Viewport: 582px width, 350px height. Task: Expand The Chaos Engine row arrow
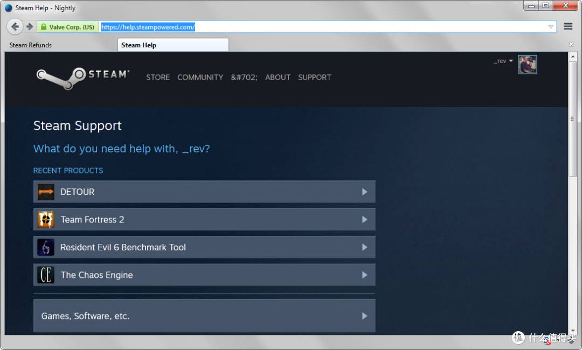(364, 275)
